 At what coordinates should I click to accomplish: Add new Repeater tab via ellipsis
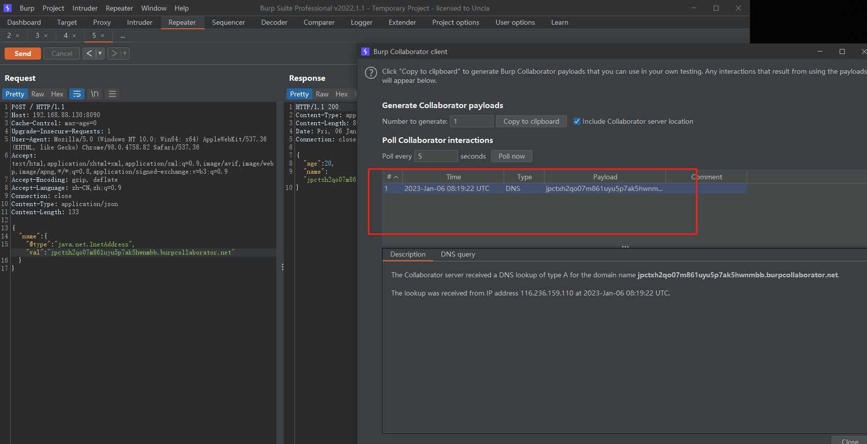[122, 35]
